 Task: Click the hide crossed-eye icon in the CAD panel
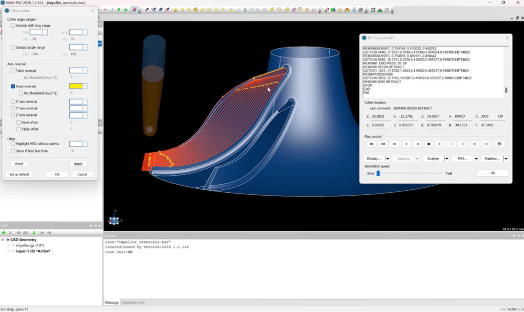tap(25, 233)
